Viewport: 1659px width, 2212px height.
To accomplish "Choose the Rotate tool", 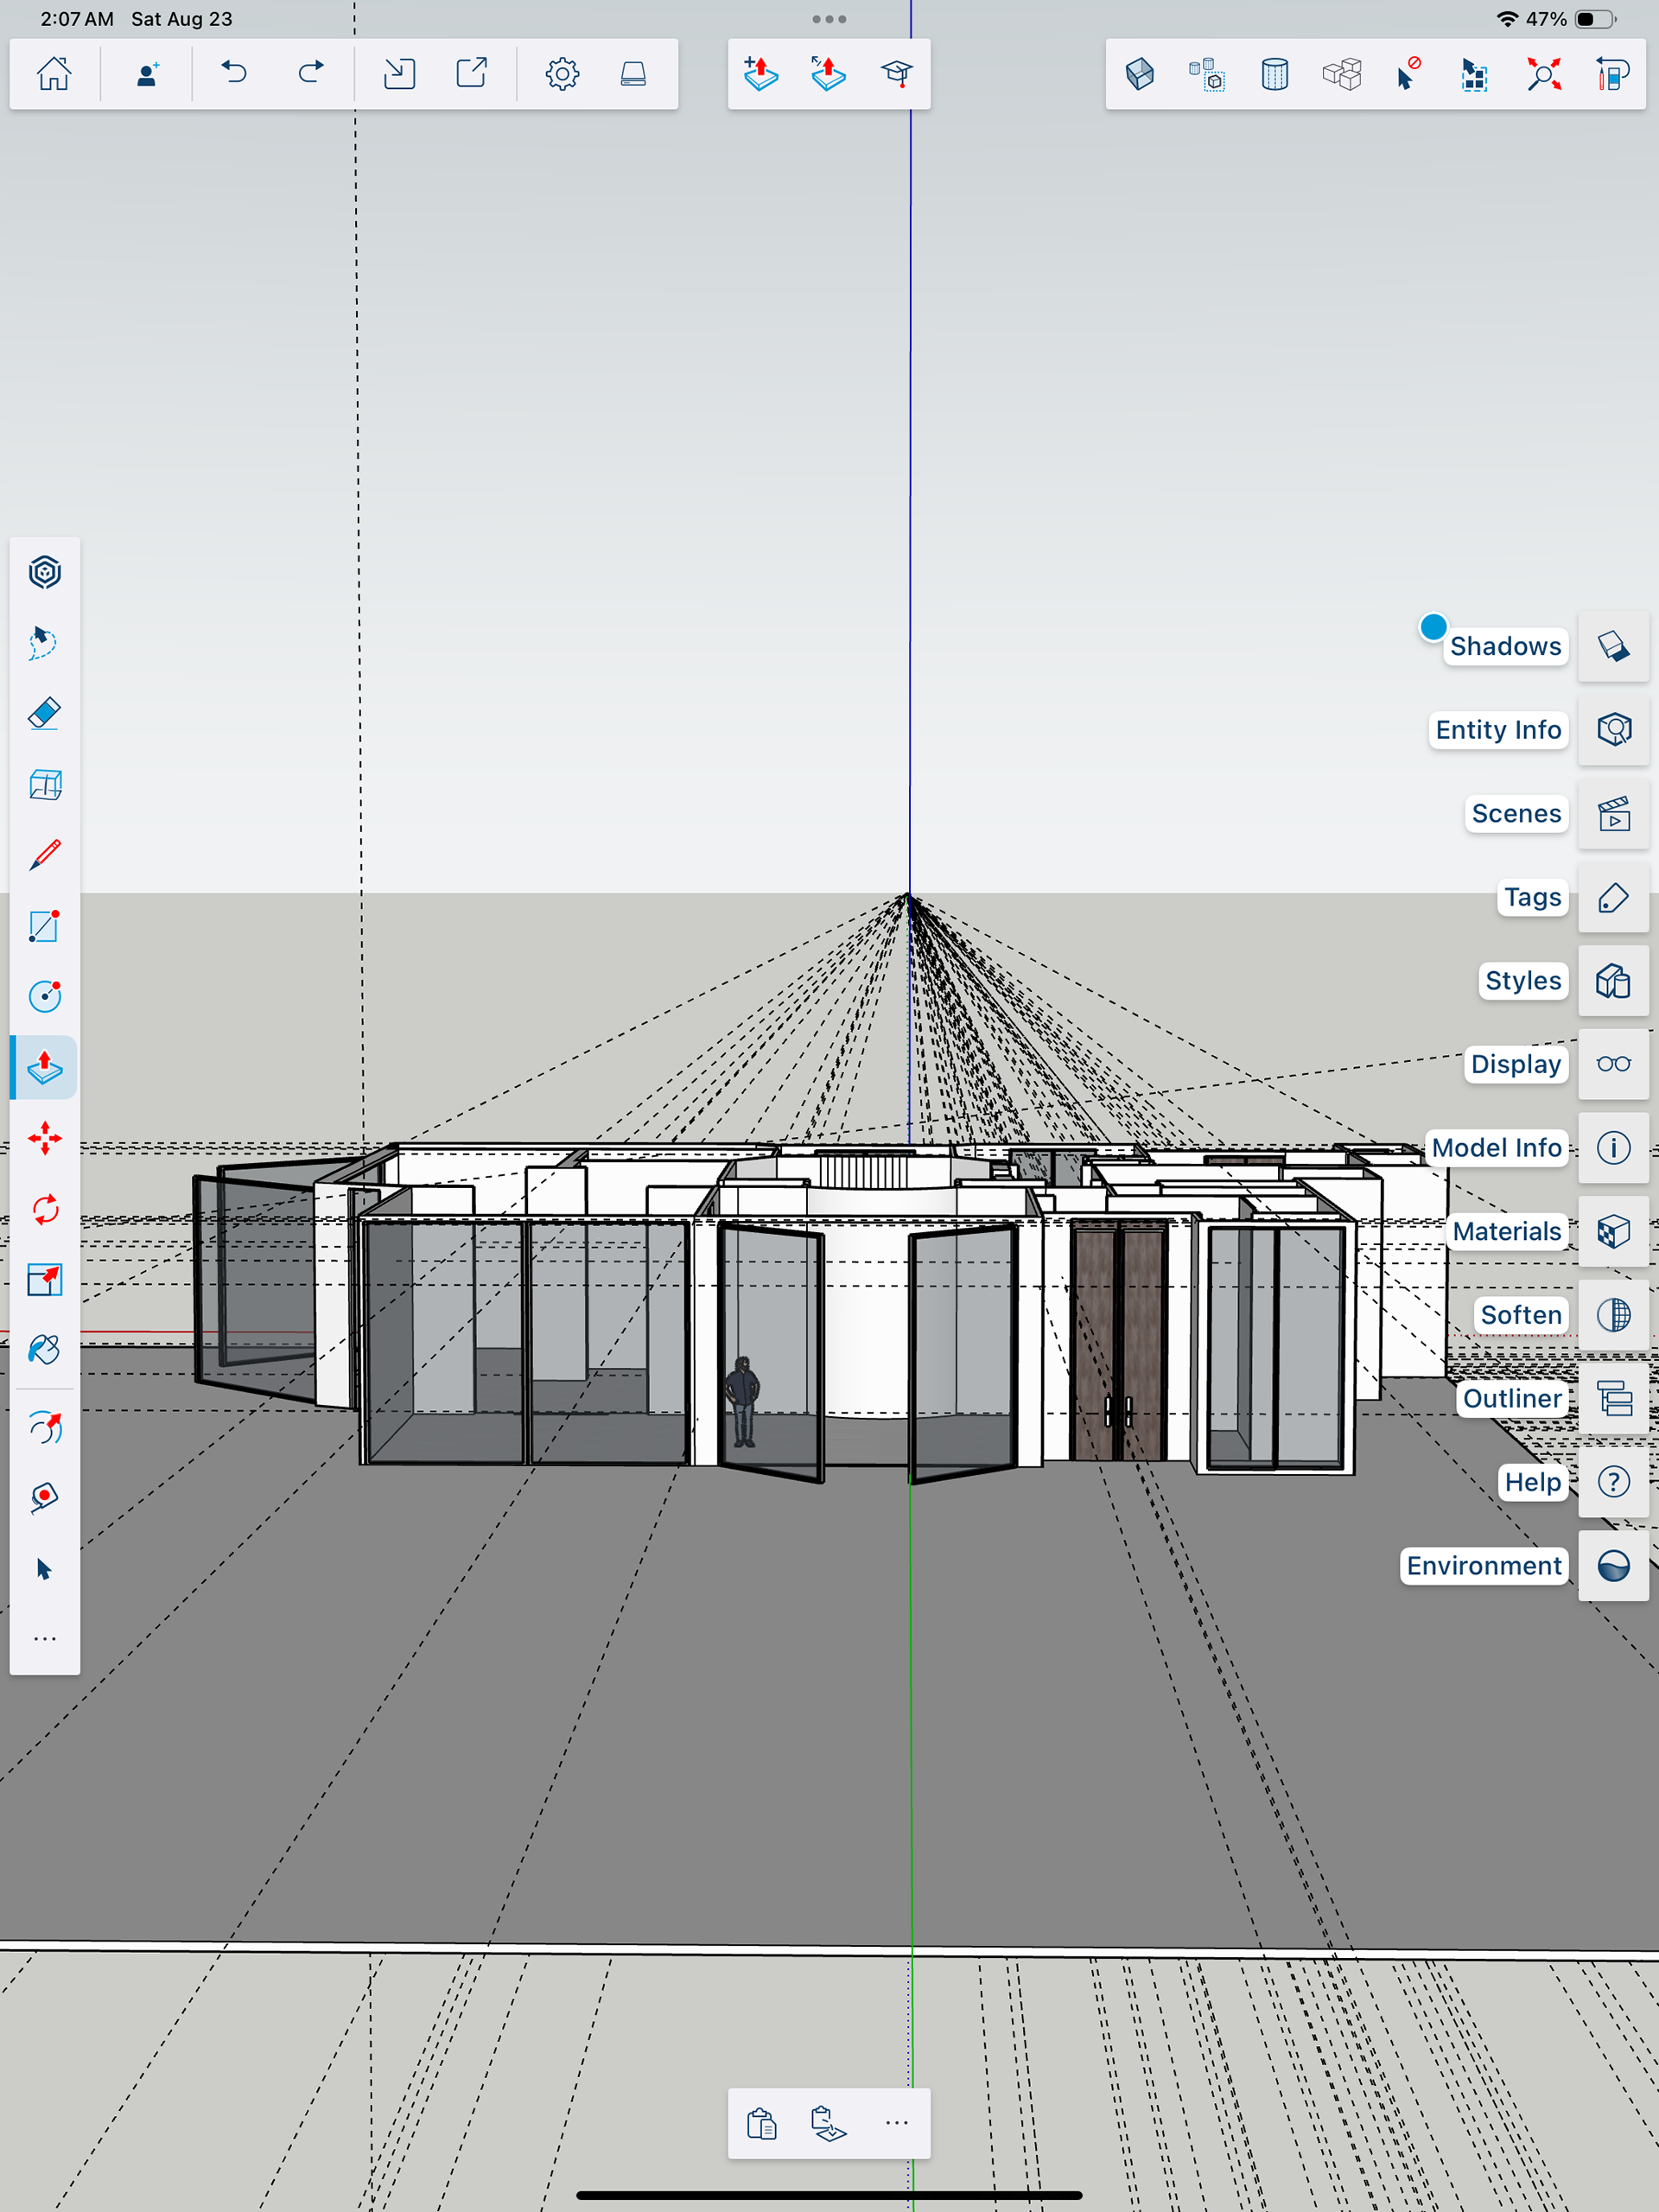I will click(x=45, y=1210).
